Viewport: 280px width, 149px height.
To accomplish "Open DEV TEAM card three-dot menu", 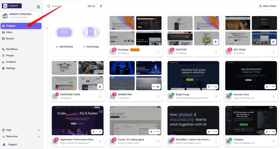I will 274,51.
